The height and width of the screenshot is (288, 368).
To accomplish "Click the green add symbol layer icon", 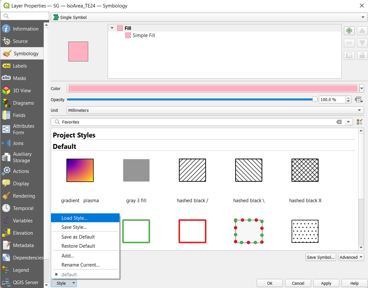I will [x=349, y=31].
